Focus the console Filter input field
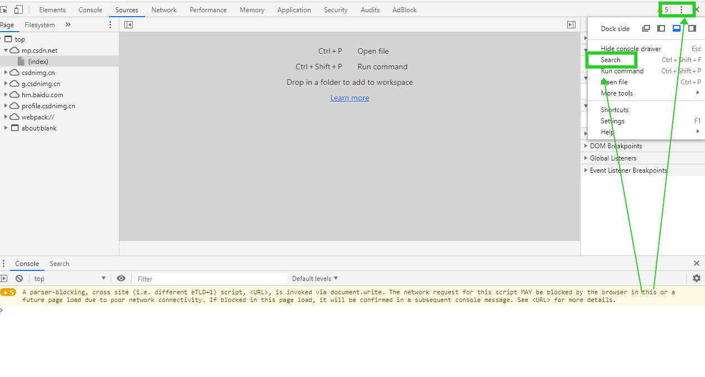 click(211, 279)
